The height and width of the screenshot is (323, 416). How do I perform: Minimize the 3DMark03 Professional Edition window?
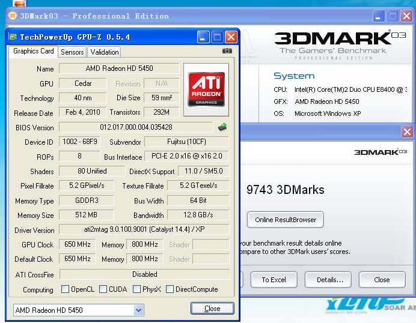379,16
